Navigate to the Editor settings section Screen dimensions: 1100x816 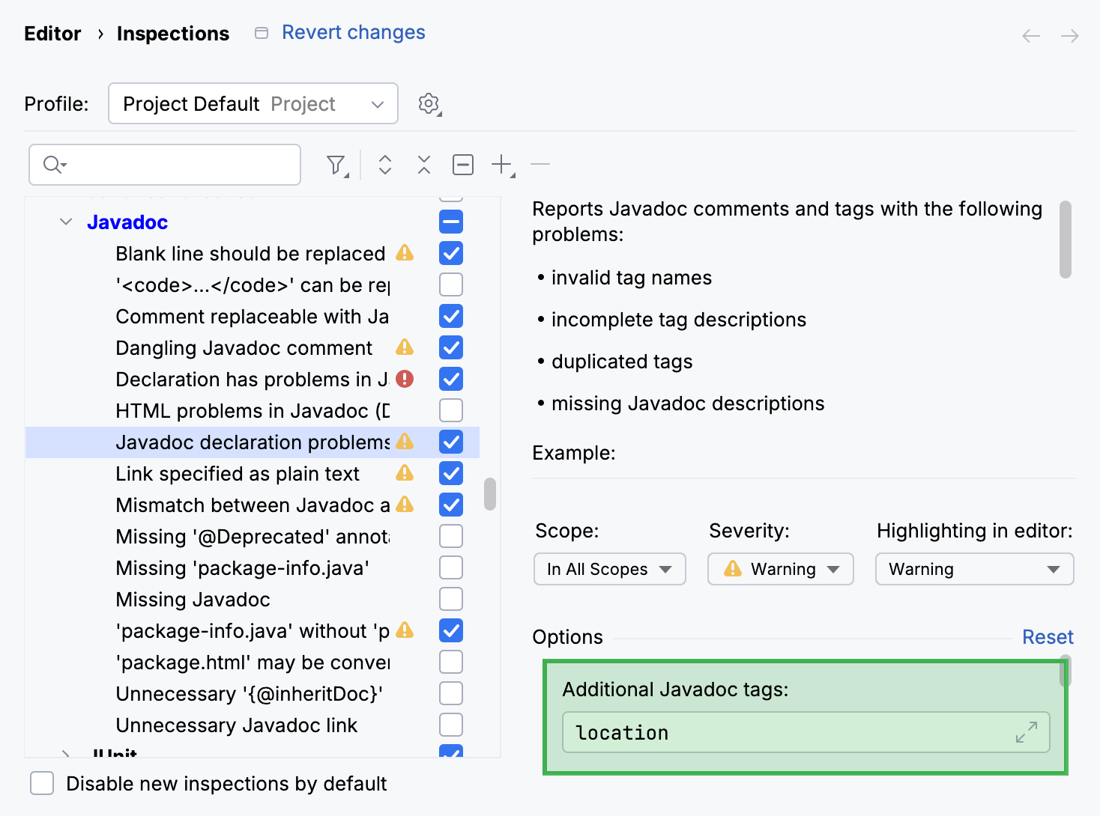[52, 33]
